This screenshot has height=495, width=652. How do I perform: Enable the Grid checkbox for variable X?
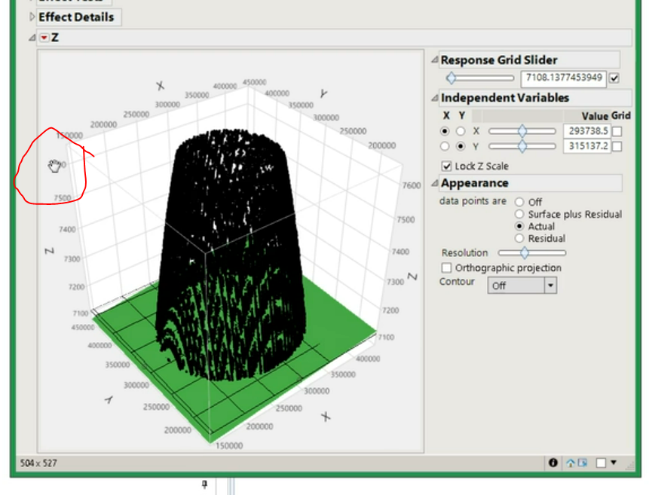pos(617,131)
